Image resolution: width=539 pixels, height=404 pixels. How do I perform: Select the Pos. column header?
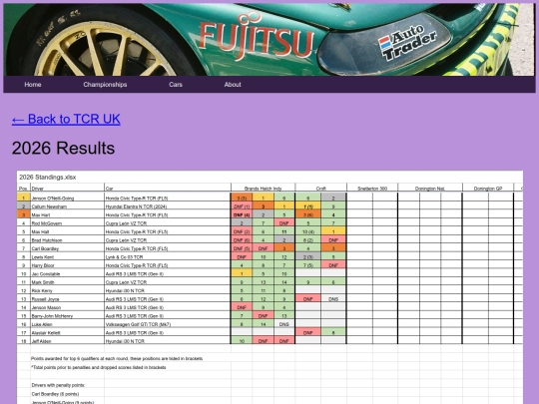[x=23, y=189]
